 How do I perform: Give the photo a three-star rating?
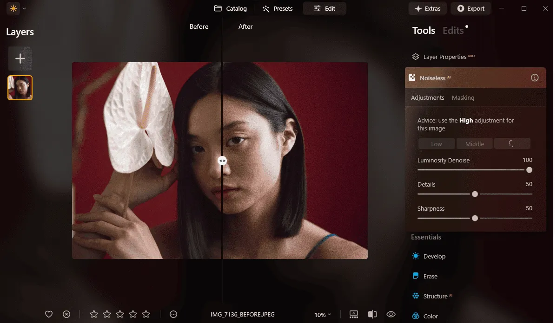pos(120,314)
